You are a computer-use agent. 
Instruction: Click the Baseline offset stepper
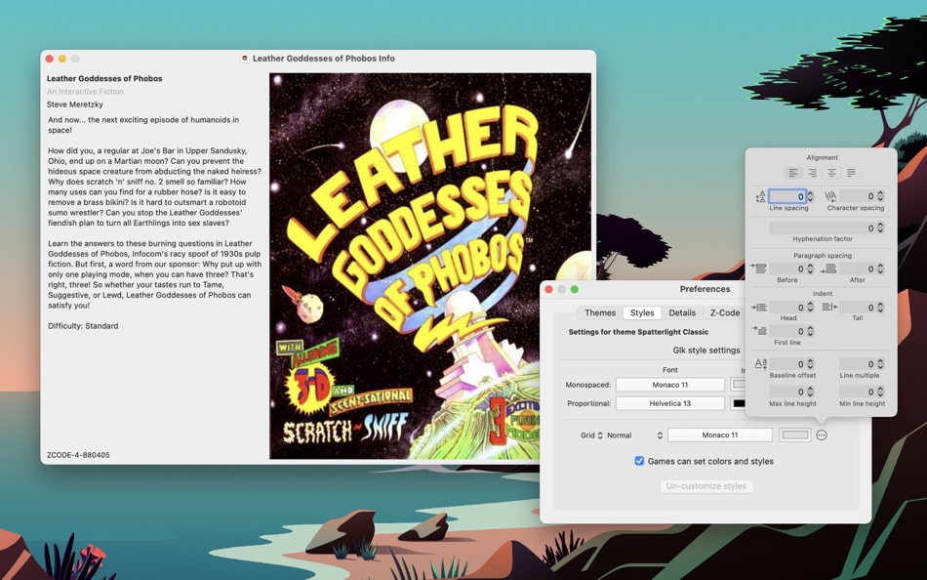point(811,364)
